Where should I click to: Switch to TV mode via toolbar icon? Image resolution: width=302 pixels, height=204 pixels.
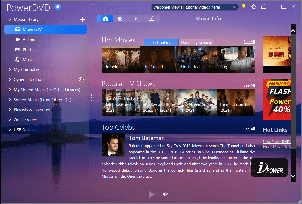[x=151, y=18]
